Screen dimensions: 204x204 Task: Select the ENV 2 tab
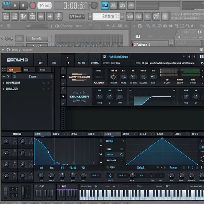click(60, 134)
